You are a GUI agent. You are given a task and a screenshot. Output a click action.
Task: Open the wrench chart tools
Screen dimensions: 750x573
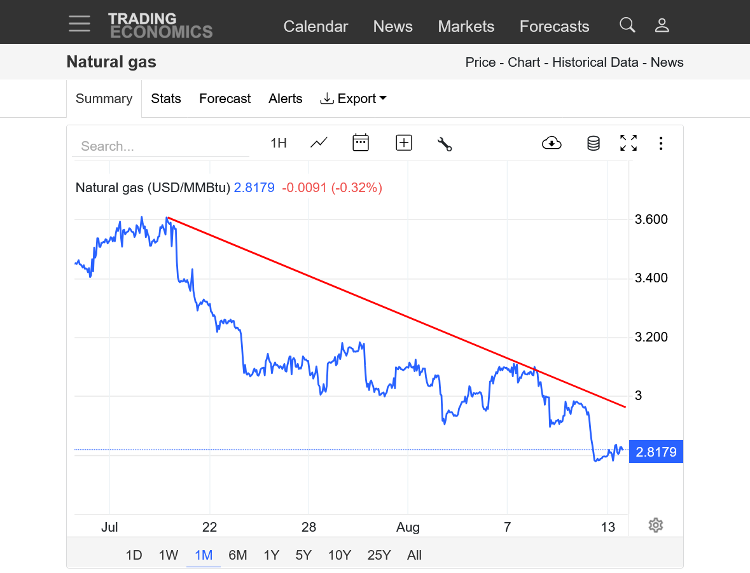pos(445,144)
